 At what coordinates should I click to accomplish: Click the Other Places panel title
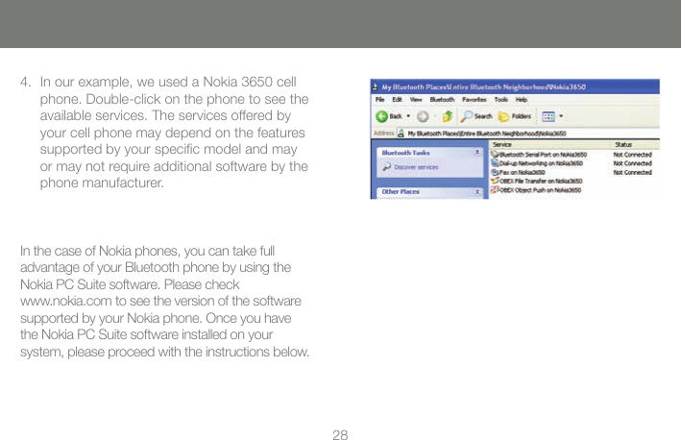tap(401, 191)
